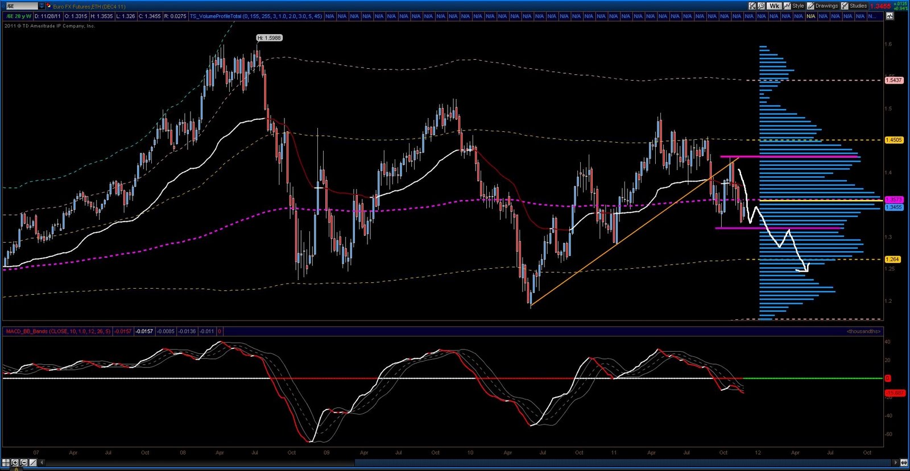Viewport: 910px width, 471px height.
Task: Click the R: 0.0275 range value
Action: tap(175, 16)
